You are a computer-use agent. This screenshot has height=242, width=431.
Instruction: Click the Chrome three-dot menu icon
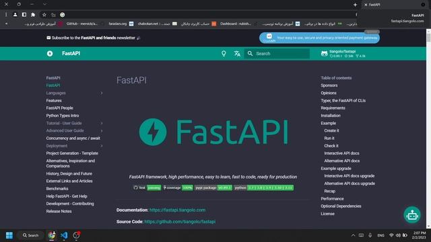[x=6, y=15]
